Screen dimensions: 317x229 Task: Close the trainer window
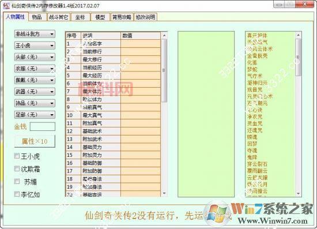coord(305,4)
